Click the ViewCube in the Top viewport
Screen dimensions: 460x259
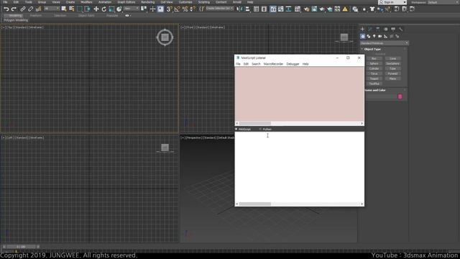tap(165, 37)
